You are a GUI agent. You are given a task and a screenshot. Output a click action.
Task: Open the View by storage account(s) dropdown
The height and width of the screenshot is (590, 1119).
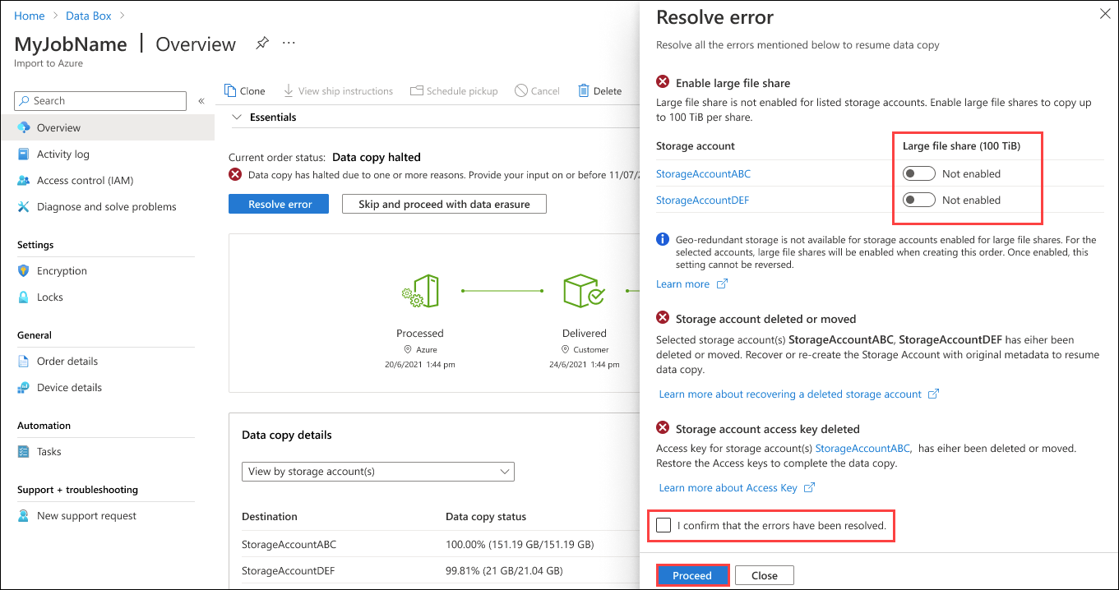coord(377,471)
